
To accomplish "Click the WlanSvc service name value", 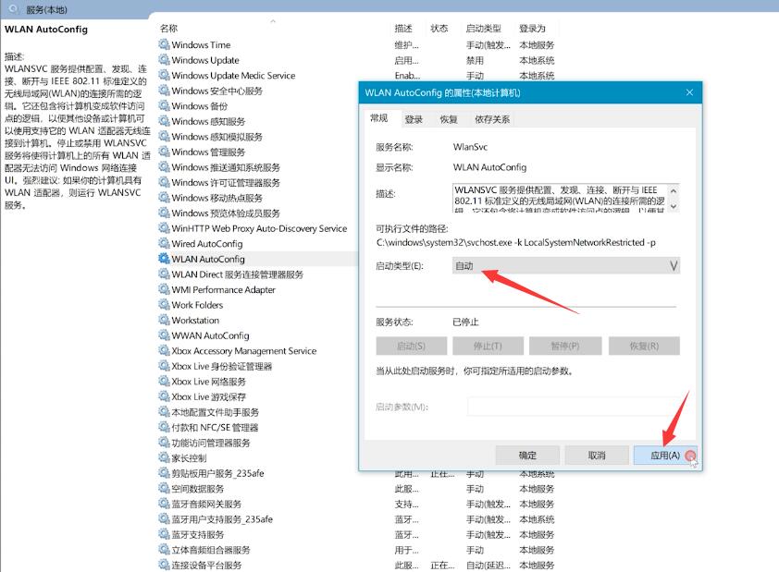I will (470, 147).
